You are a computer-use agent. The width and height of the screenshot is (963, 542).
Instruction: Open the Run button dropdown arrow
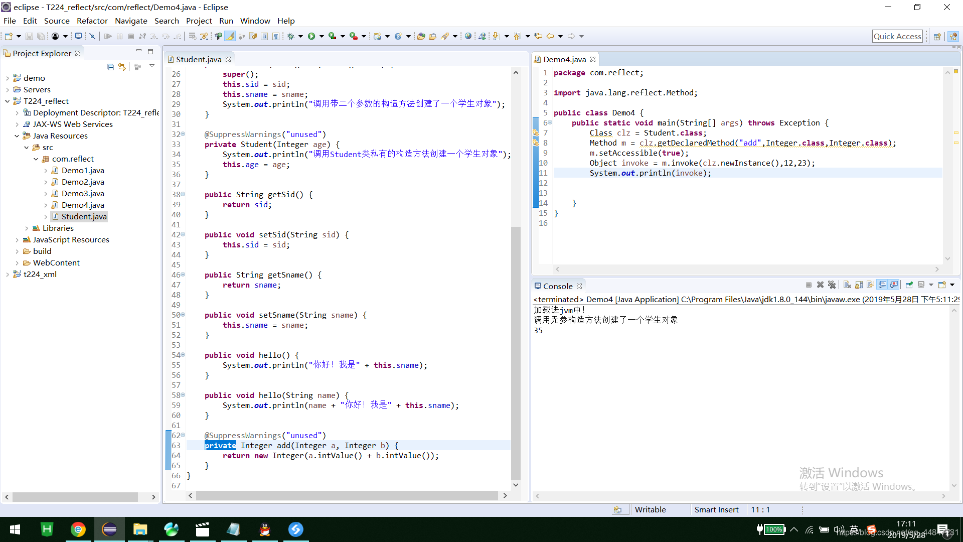click(322, 36)
